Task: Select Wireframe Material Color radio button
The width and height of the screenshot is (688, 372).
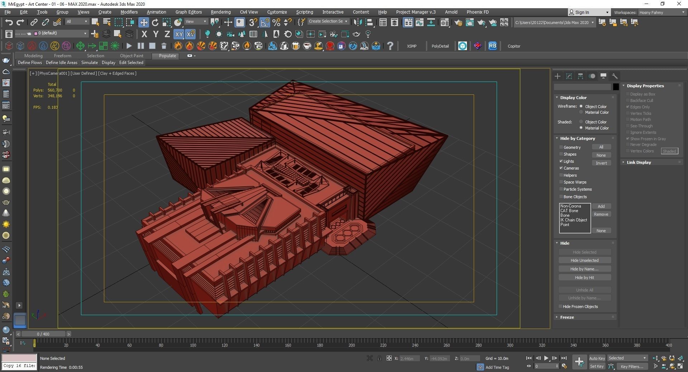Action: (x=581, y=112)
